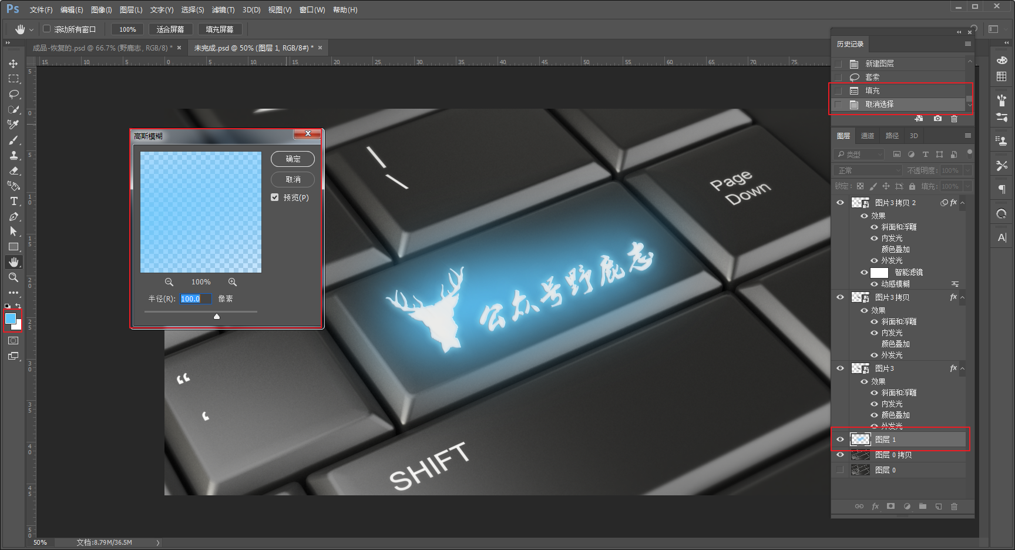This screenshot has width=1015, height=550.
Task: Confirm Gaussian Blur with 确定
Action: [x=293, y=159]
